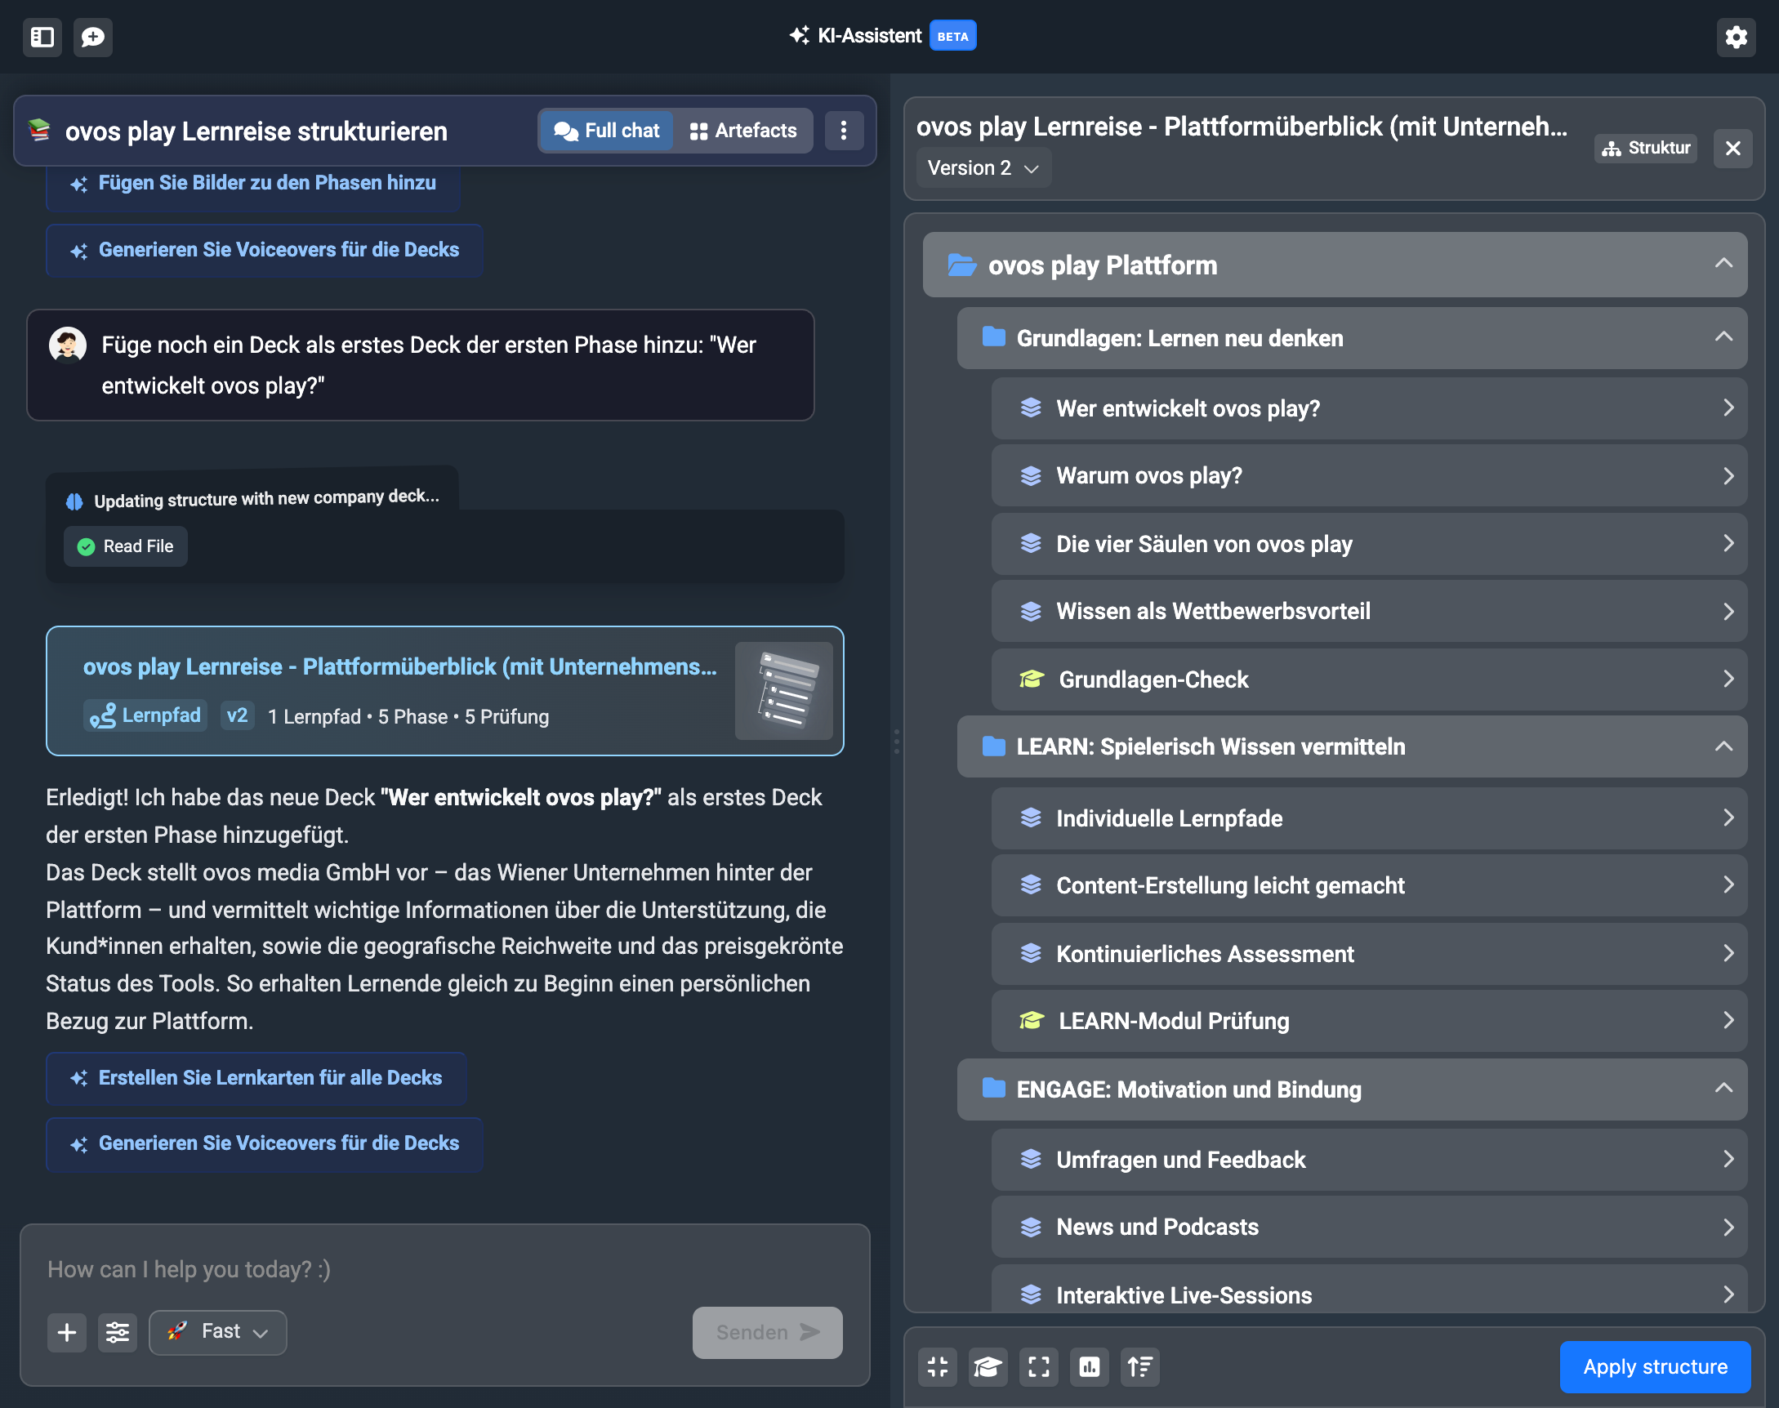Open the Version 2 dropdown
1779x1408 pixels.
pyautogui.click(x=983, y=168)
